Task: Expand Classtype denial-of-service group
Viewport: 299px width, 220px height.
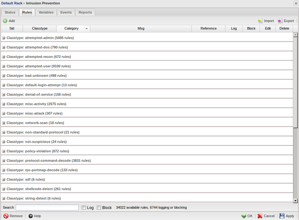Action: (x=3, y=95)
